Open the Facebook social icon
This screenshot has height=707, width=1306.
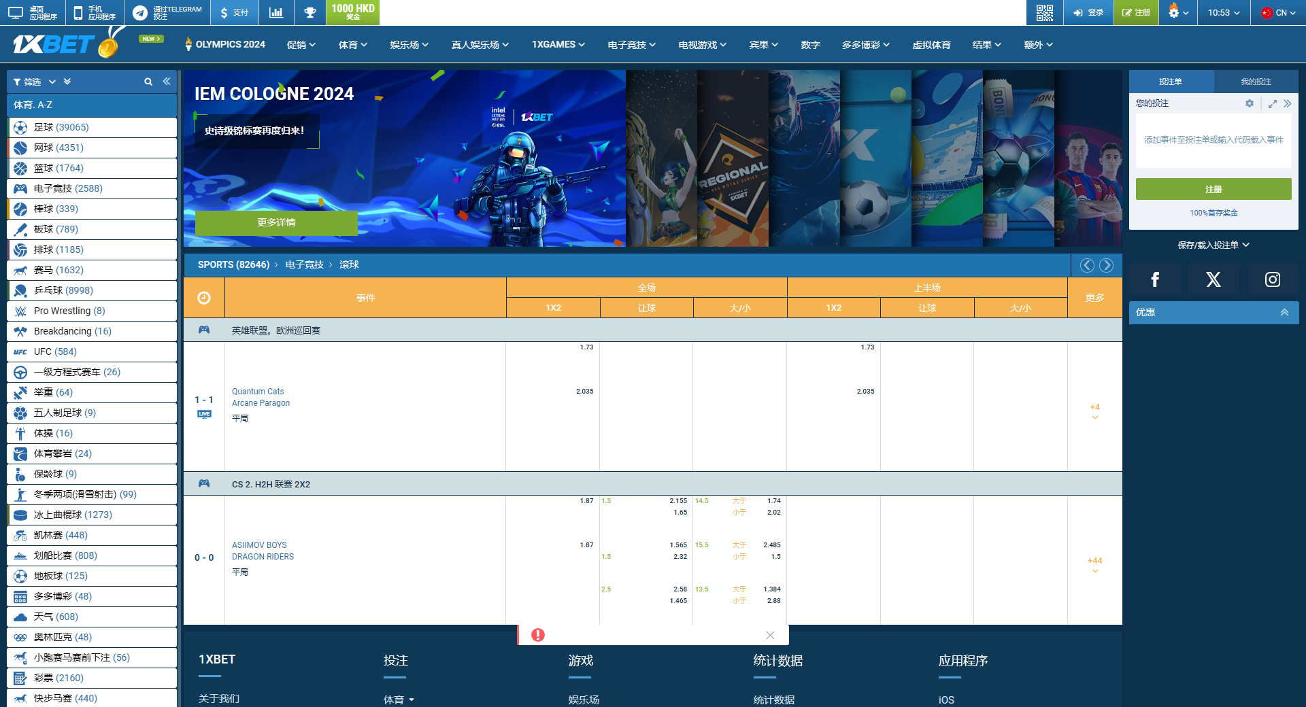tap(1155, 279)
